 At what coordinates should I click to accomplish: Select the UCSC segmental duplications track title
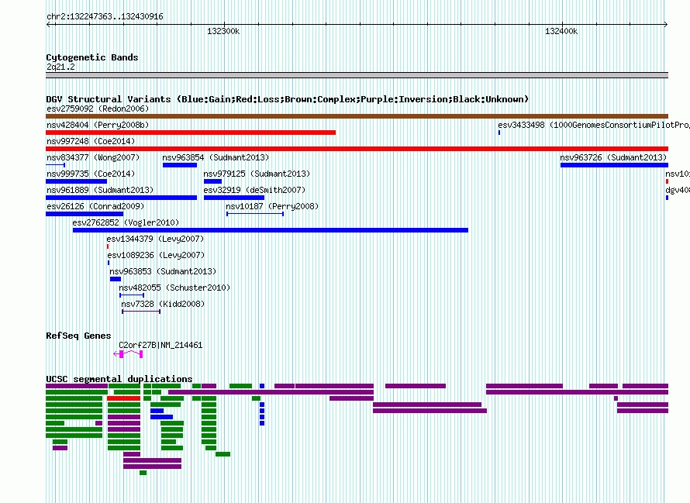pos(119,379)
